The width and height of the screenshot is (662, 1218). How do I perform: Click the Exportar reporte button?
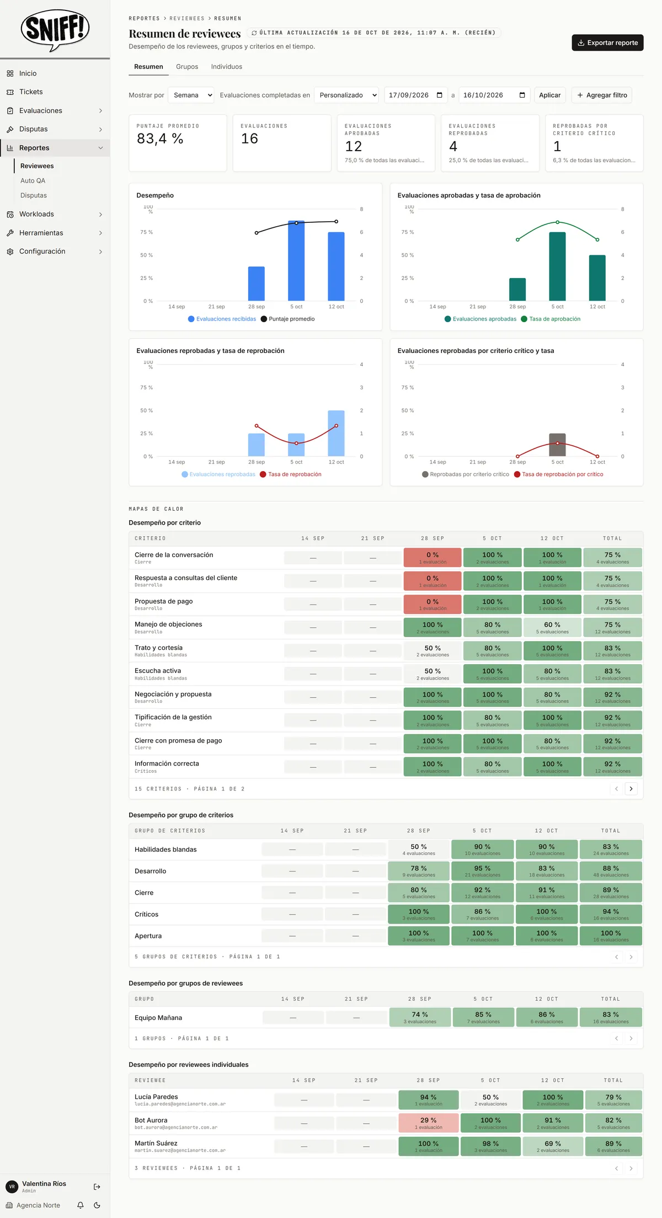[607, 42]
